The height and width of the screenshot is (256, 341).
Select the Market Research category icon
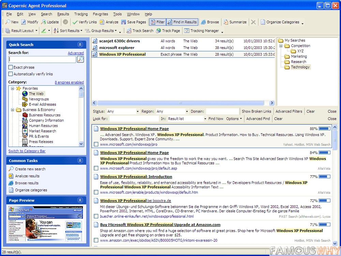tap(25, 131)
